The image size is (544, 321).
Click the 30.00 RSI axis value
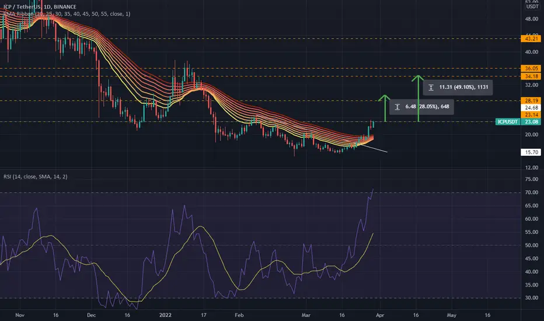[x=532, y=298]
